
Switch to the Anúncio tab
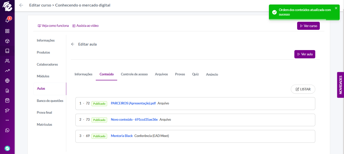click(x=212, y=74)
